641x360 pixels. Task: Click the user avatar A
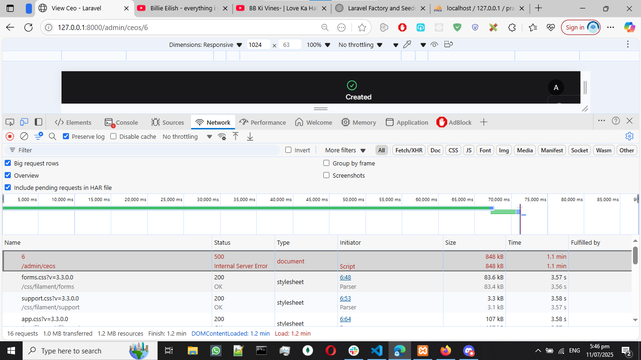point(556,88)
